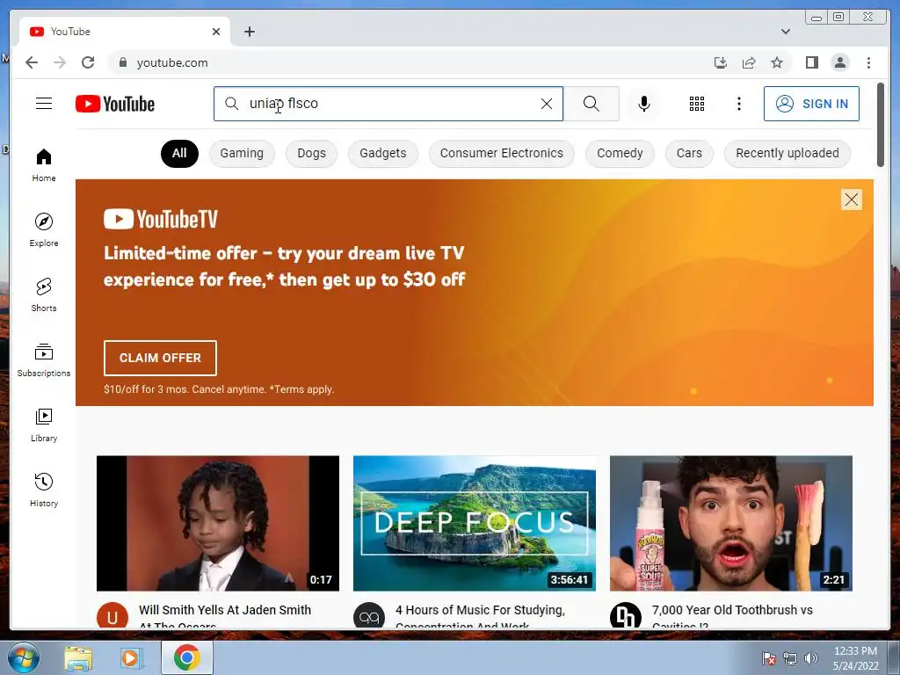Open a new Chrome tab
This screenshot has height=675, width=900.
249,32
